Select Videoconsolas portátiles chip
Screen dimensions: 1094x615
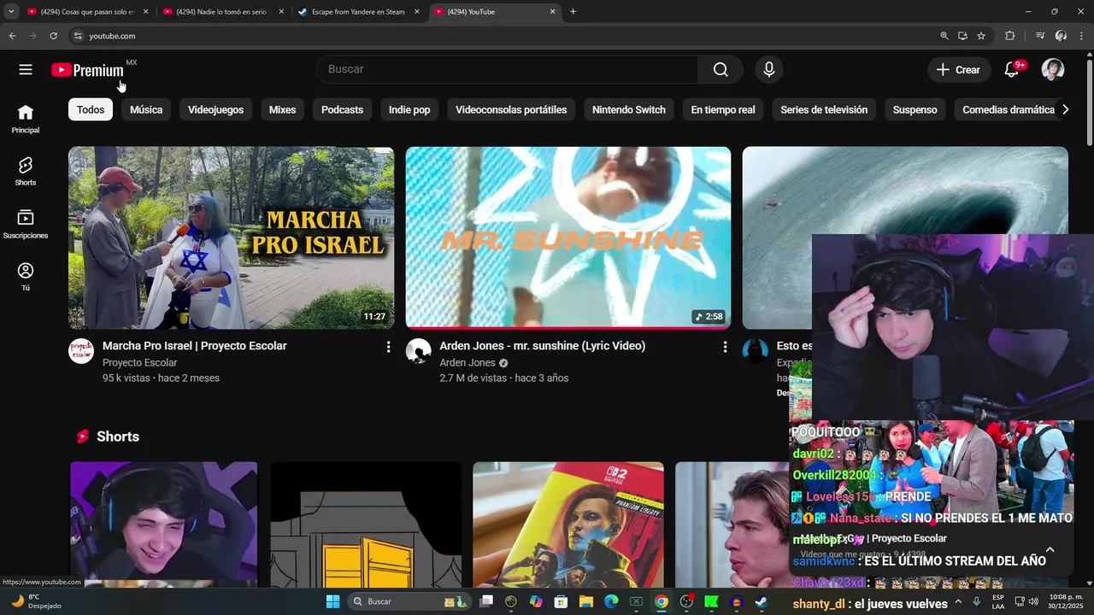point(511,109)
